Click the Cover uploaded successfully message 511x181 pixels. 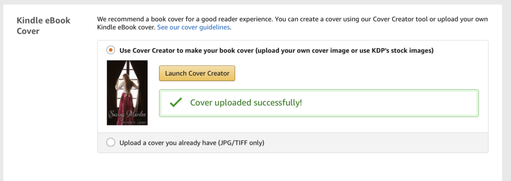[x=246, y=103]
